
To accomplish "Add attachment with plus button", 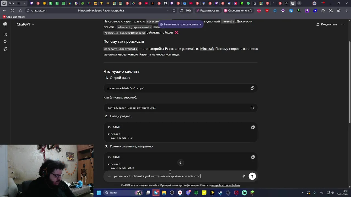I will pos(109,176).
